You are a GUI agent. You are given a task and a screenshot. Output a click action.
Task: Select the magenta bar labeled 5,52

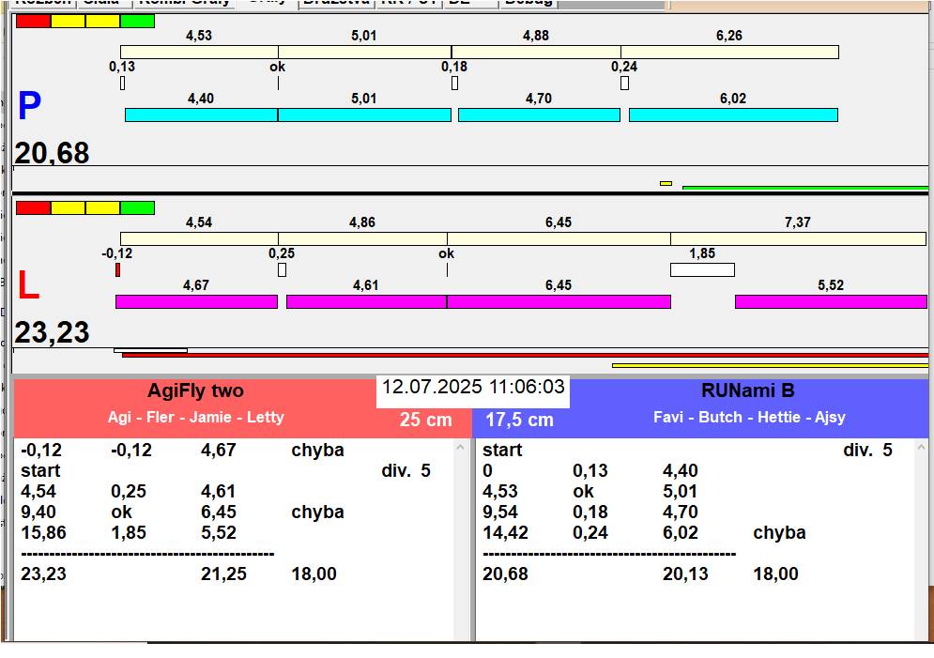tap(831, 302)
